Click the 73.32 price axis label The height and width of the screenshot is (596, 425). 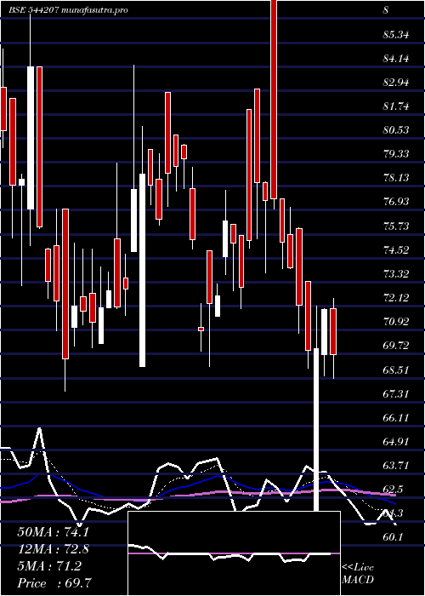(x=396, y=273)
